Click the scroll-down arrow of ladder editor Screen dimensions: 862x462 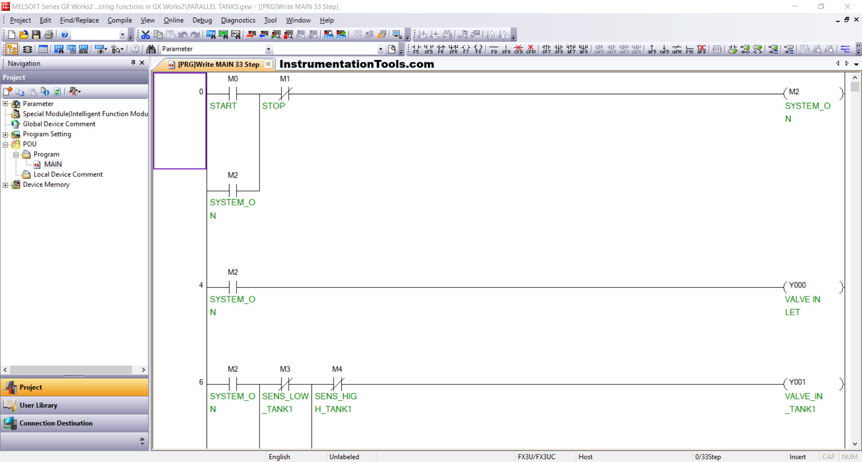click(854, 444)
